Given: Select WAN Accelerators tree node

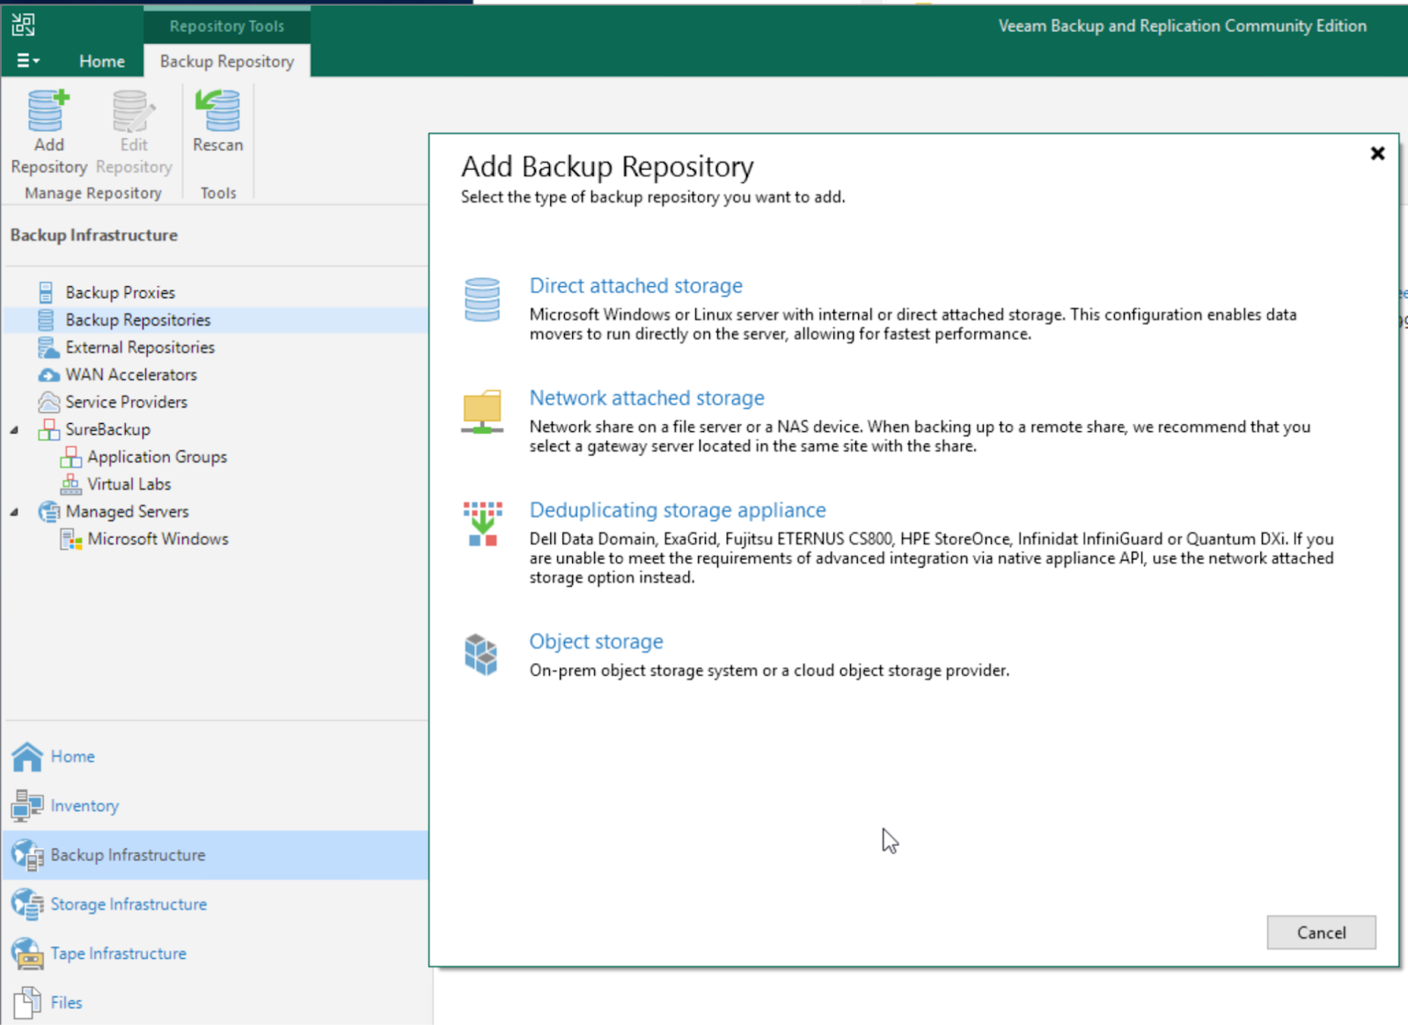Looking at the screenshot, I should [131, 374].
